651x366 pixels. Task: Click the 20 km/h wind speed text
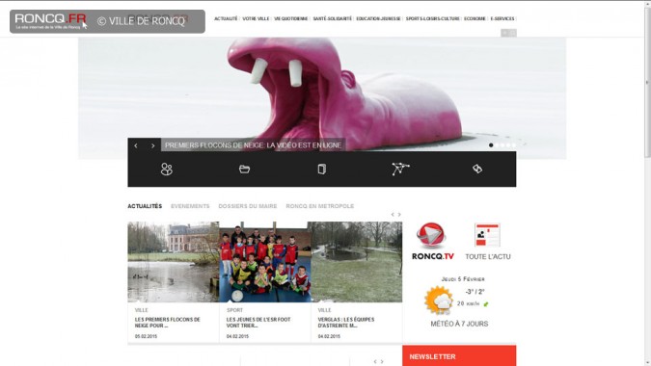(x=469, y=303)
